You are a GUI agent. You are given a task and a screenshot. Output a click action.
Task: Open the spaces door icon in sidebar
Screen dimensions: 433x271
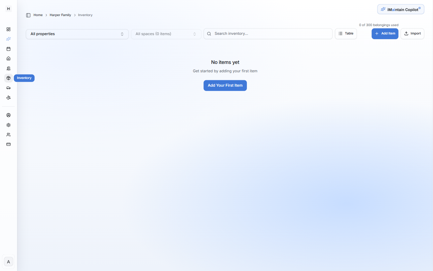point(8,68)
